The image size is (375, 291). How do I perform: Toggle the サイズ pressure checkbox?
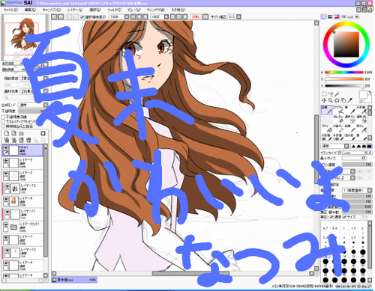click(x=344, y=217)
